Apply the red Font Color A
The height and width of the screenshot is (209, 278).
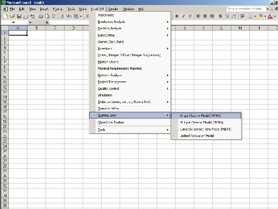coord(270,16)
